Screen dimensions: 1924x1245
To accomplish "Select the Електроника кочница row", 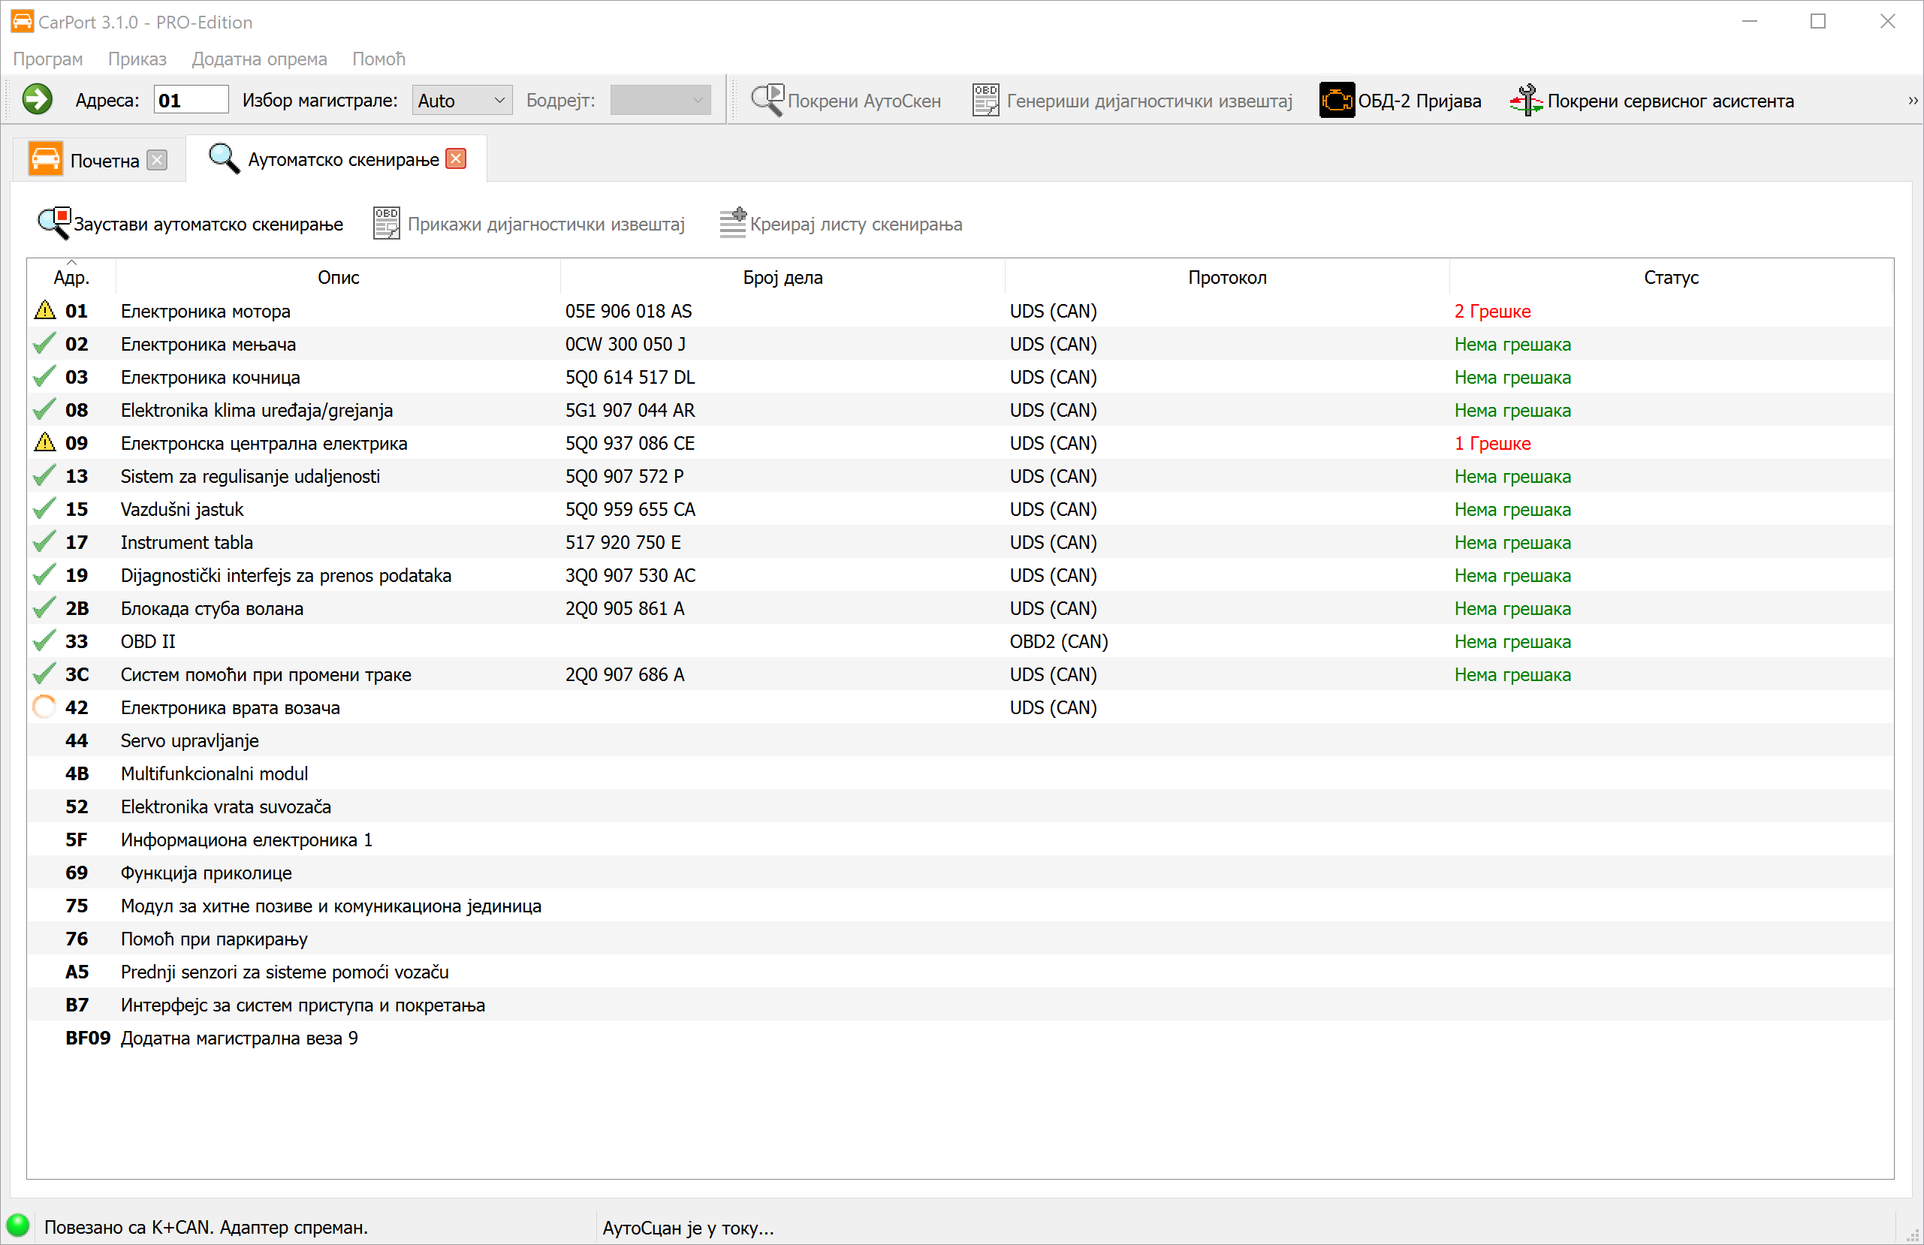I will click(210, 377).
